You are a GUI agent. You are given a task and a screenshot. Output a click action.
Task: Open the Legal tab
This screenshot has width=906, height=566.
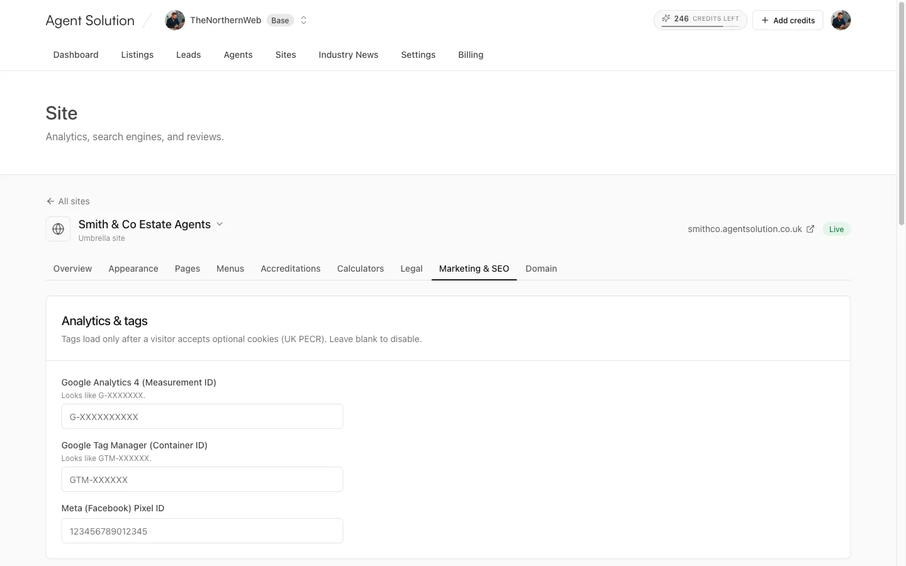click(411, 269)
